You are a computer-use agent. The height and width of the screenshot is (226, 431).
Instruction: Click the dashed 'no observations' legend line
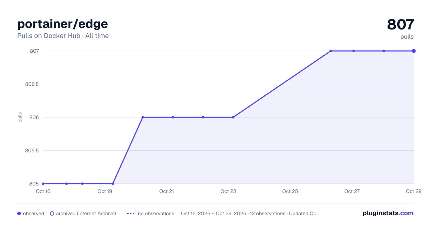(x=130, y=213)
